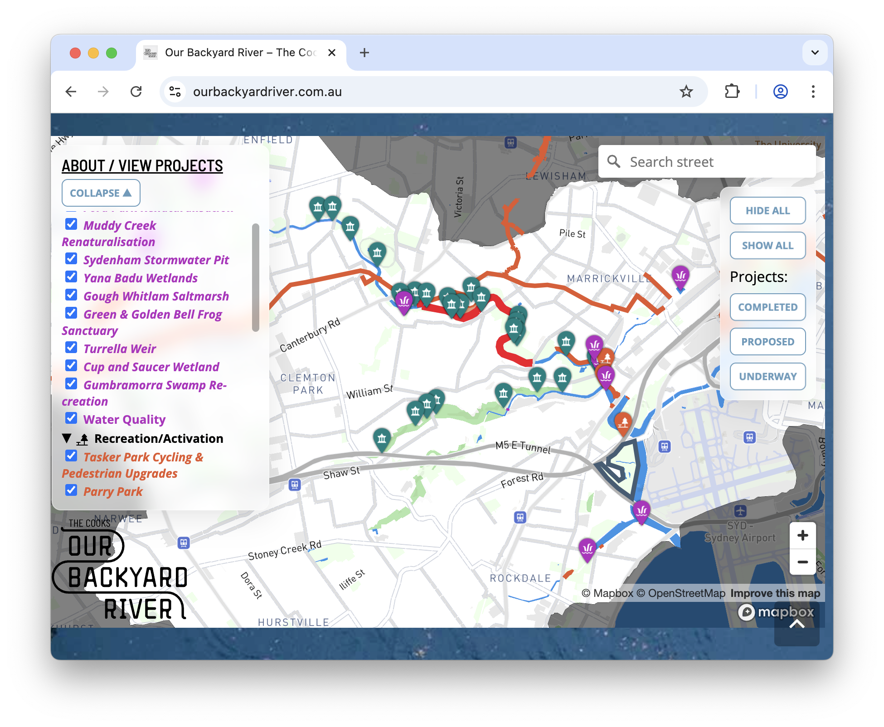884x727 pixels.
Task: Click the map zoom in plus button
Action: pyautogui.click(x=802, y=535)
